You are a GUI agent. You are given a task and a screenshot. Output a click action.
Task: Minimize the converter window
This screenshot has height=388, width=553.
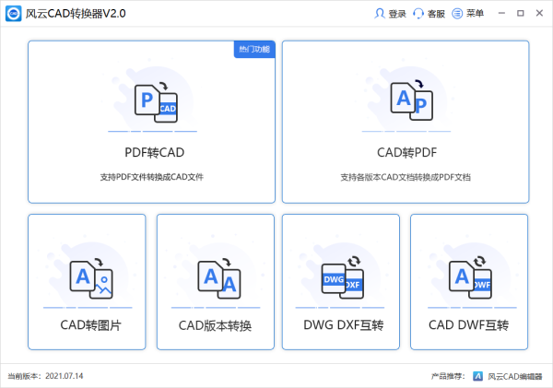pos(501,14)
